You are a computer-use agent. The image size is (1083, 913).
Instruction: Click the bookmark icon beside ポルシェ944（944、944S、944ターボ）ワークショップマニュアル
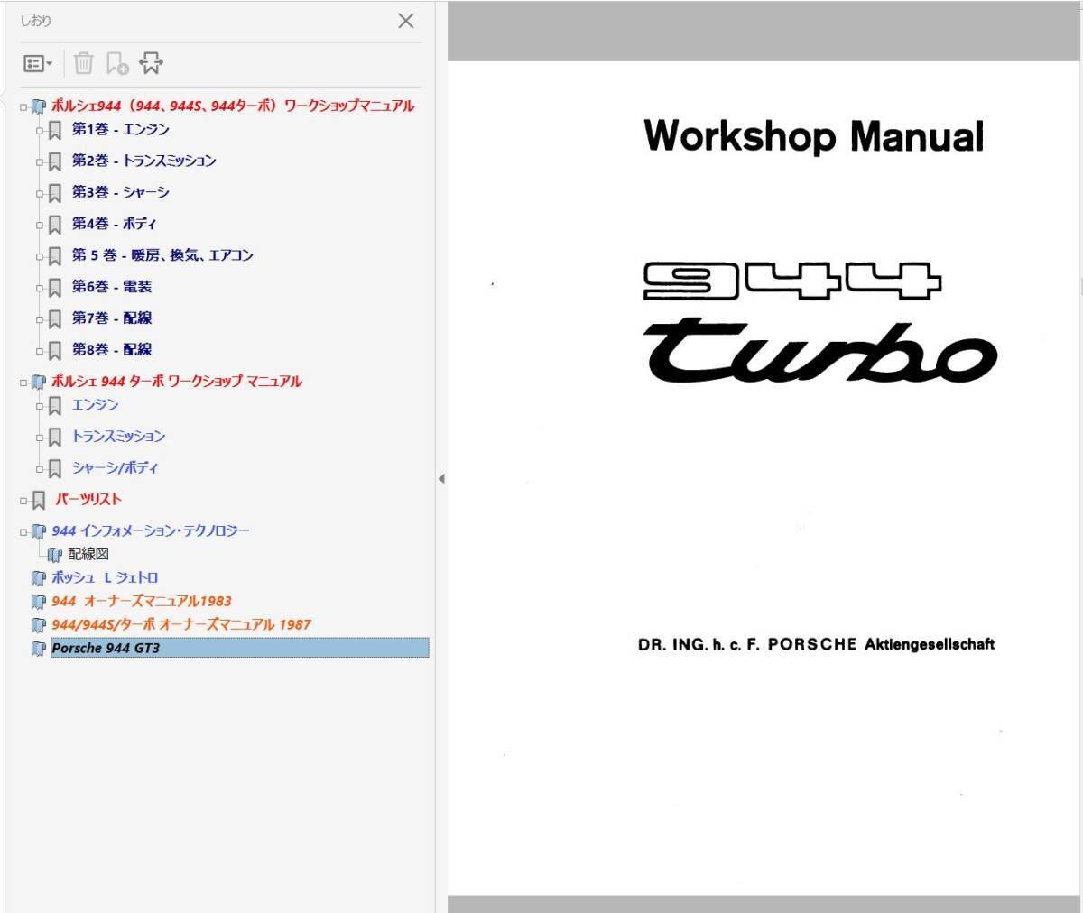click(38, 106)
